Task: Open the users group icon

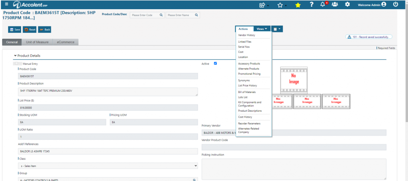Action: 335,4
